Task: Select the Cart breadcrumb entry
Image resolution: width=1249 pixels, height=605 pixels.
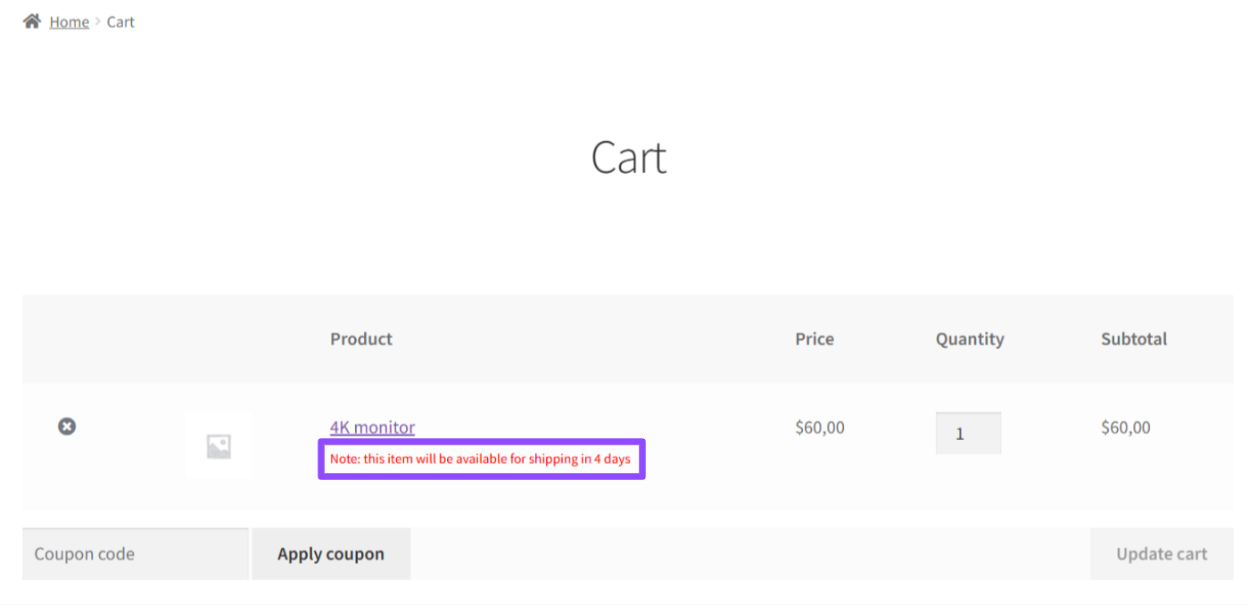Action: pos(120,21)
